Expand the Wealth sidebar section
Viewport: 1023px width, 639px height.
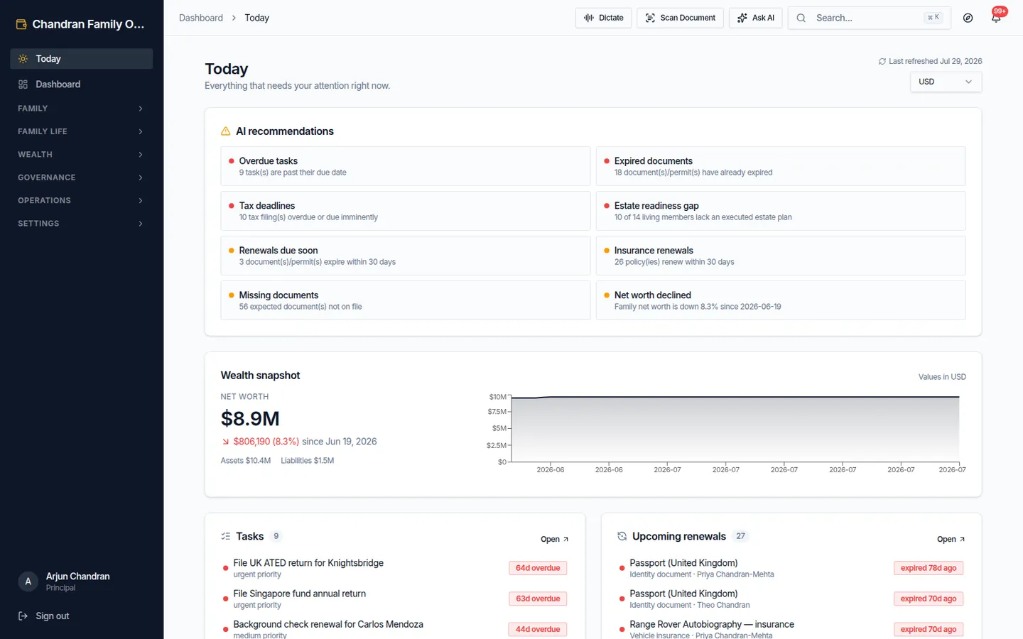click(x=81, y=155)
